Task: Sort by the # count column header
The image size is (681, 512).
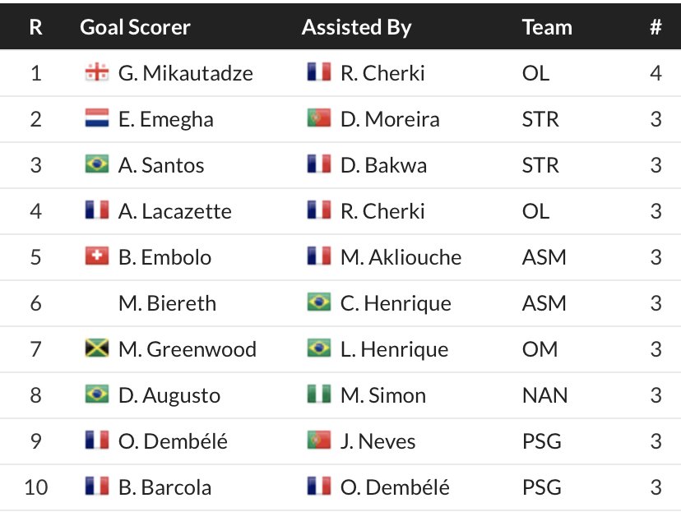Action: point(656,27)
